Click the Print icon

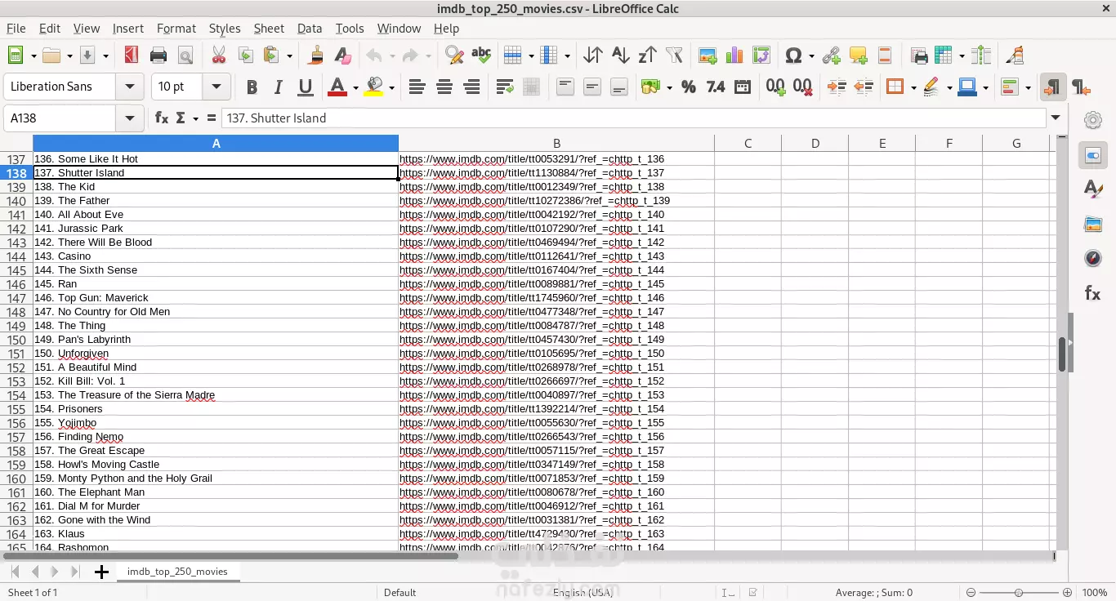pyautogui.click(x=158, y=56)
